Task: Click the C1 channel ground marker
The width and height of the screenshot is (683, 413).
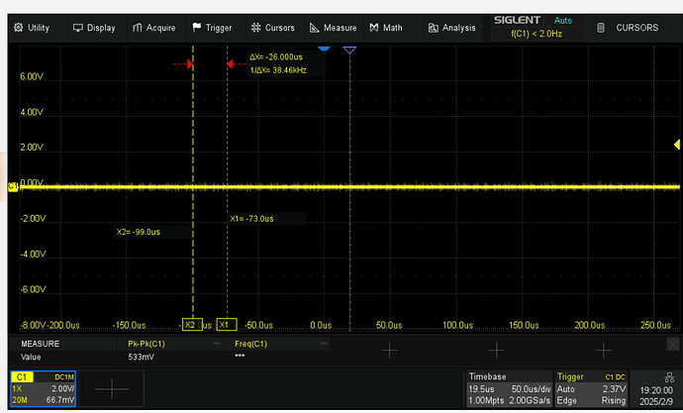Action: pyautogui.click(x=13, y=186)
